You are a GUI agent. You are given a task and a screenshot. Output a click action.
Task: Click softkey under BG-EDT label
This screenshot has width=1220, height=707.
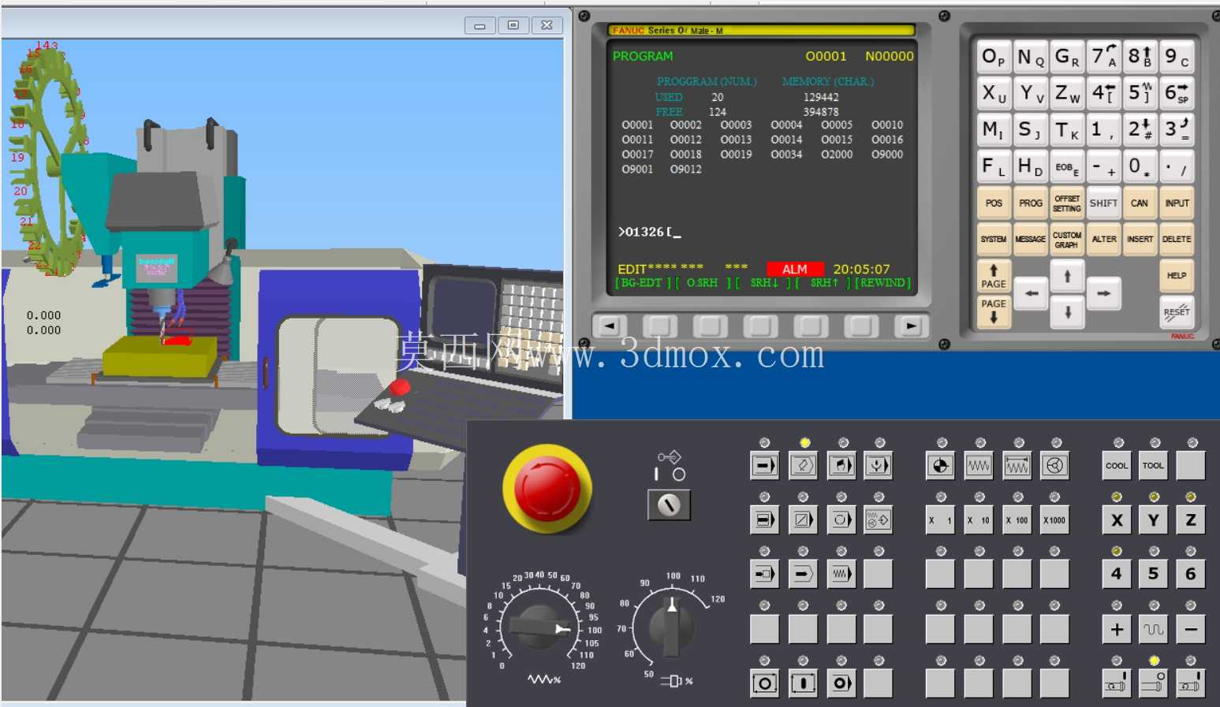660,326
